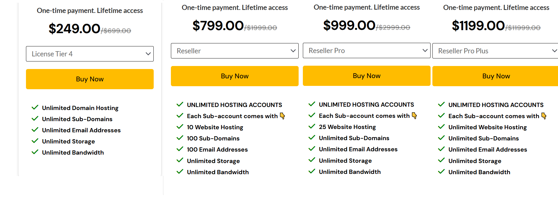This screenshot has width=558, height=201.
Task: Click the checkmark beside Unlimited Website Hosting
Action: pos(441,127)
